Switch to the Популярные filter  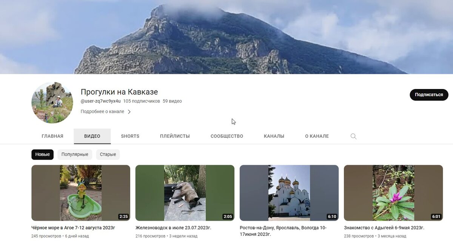[x=75, y=154]
